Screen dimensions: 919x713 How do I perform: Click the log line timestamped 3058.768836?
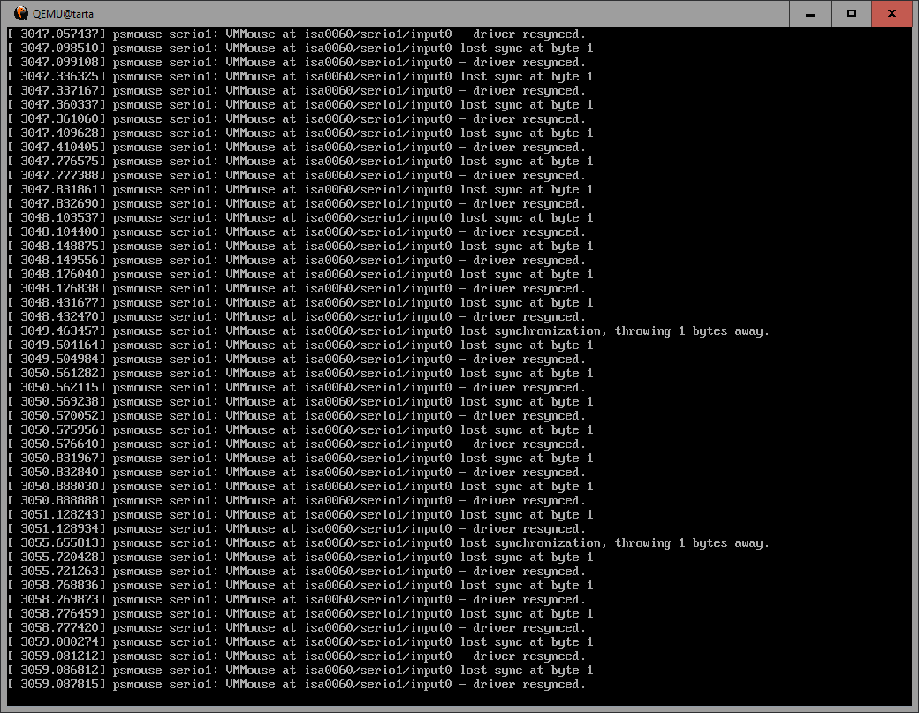pos(300,586)
